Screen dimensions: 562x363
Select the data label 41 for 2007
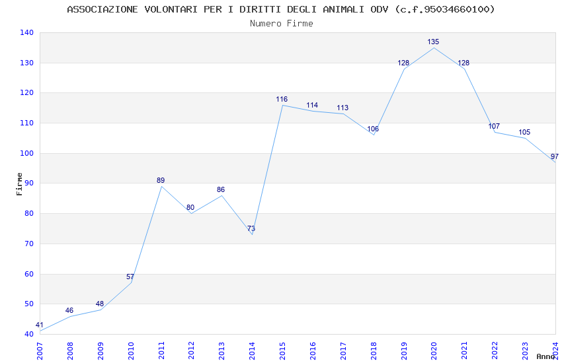click(x=40, y=325)
